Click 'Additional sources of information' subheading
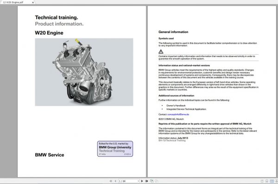This screenshot has height=184, width=278. click(x=176, y=95)
